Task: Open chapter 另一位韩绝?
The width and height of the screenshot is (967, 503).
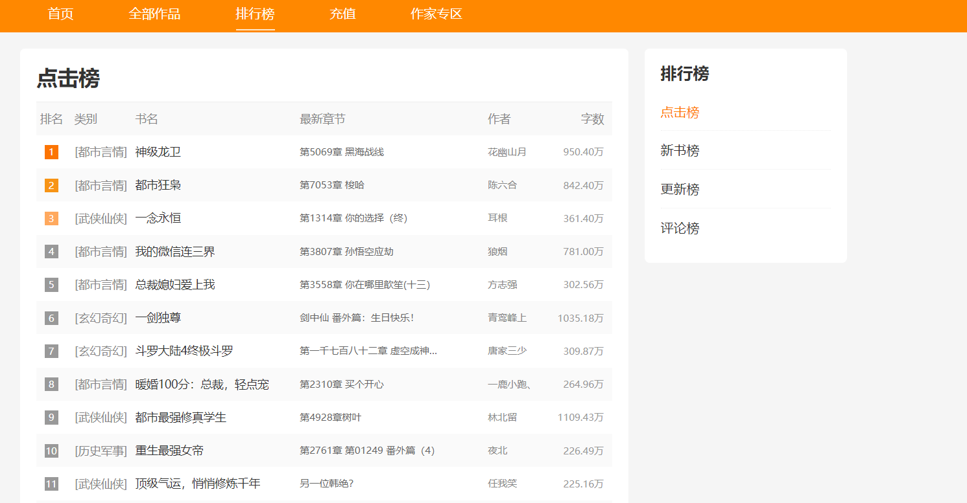Action: click(326, 484)
